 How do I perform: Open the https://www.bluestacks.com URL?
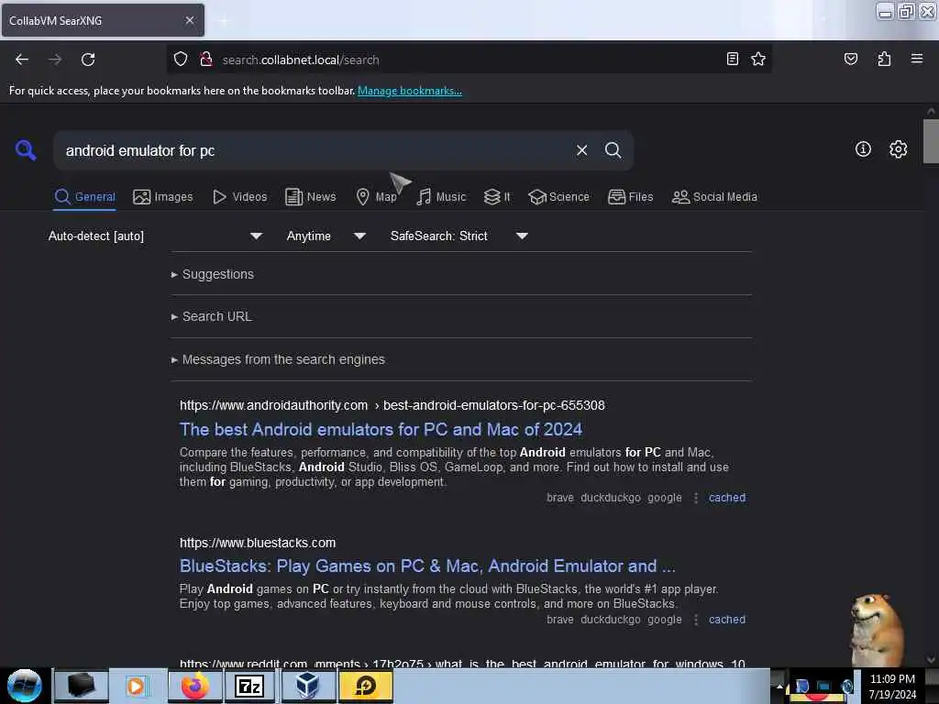click(x=258, y=543)
